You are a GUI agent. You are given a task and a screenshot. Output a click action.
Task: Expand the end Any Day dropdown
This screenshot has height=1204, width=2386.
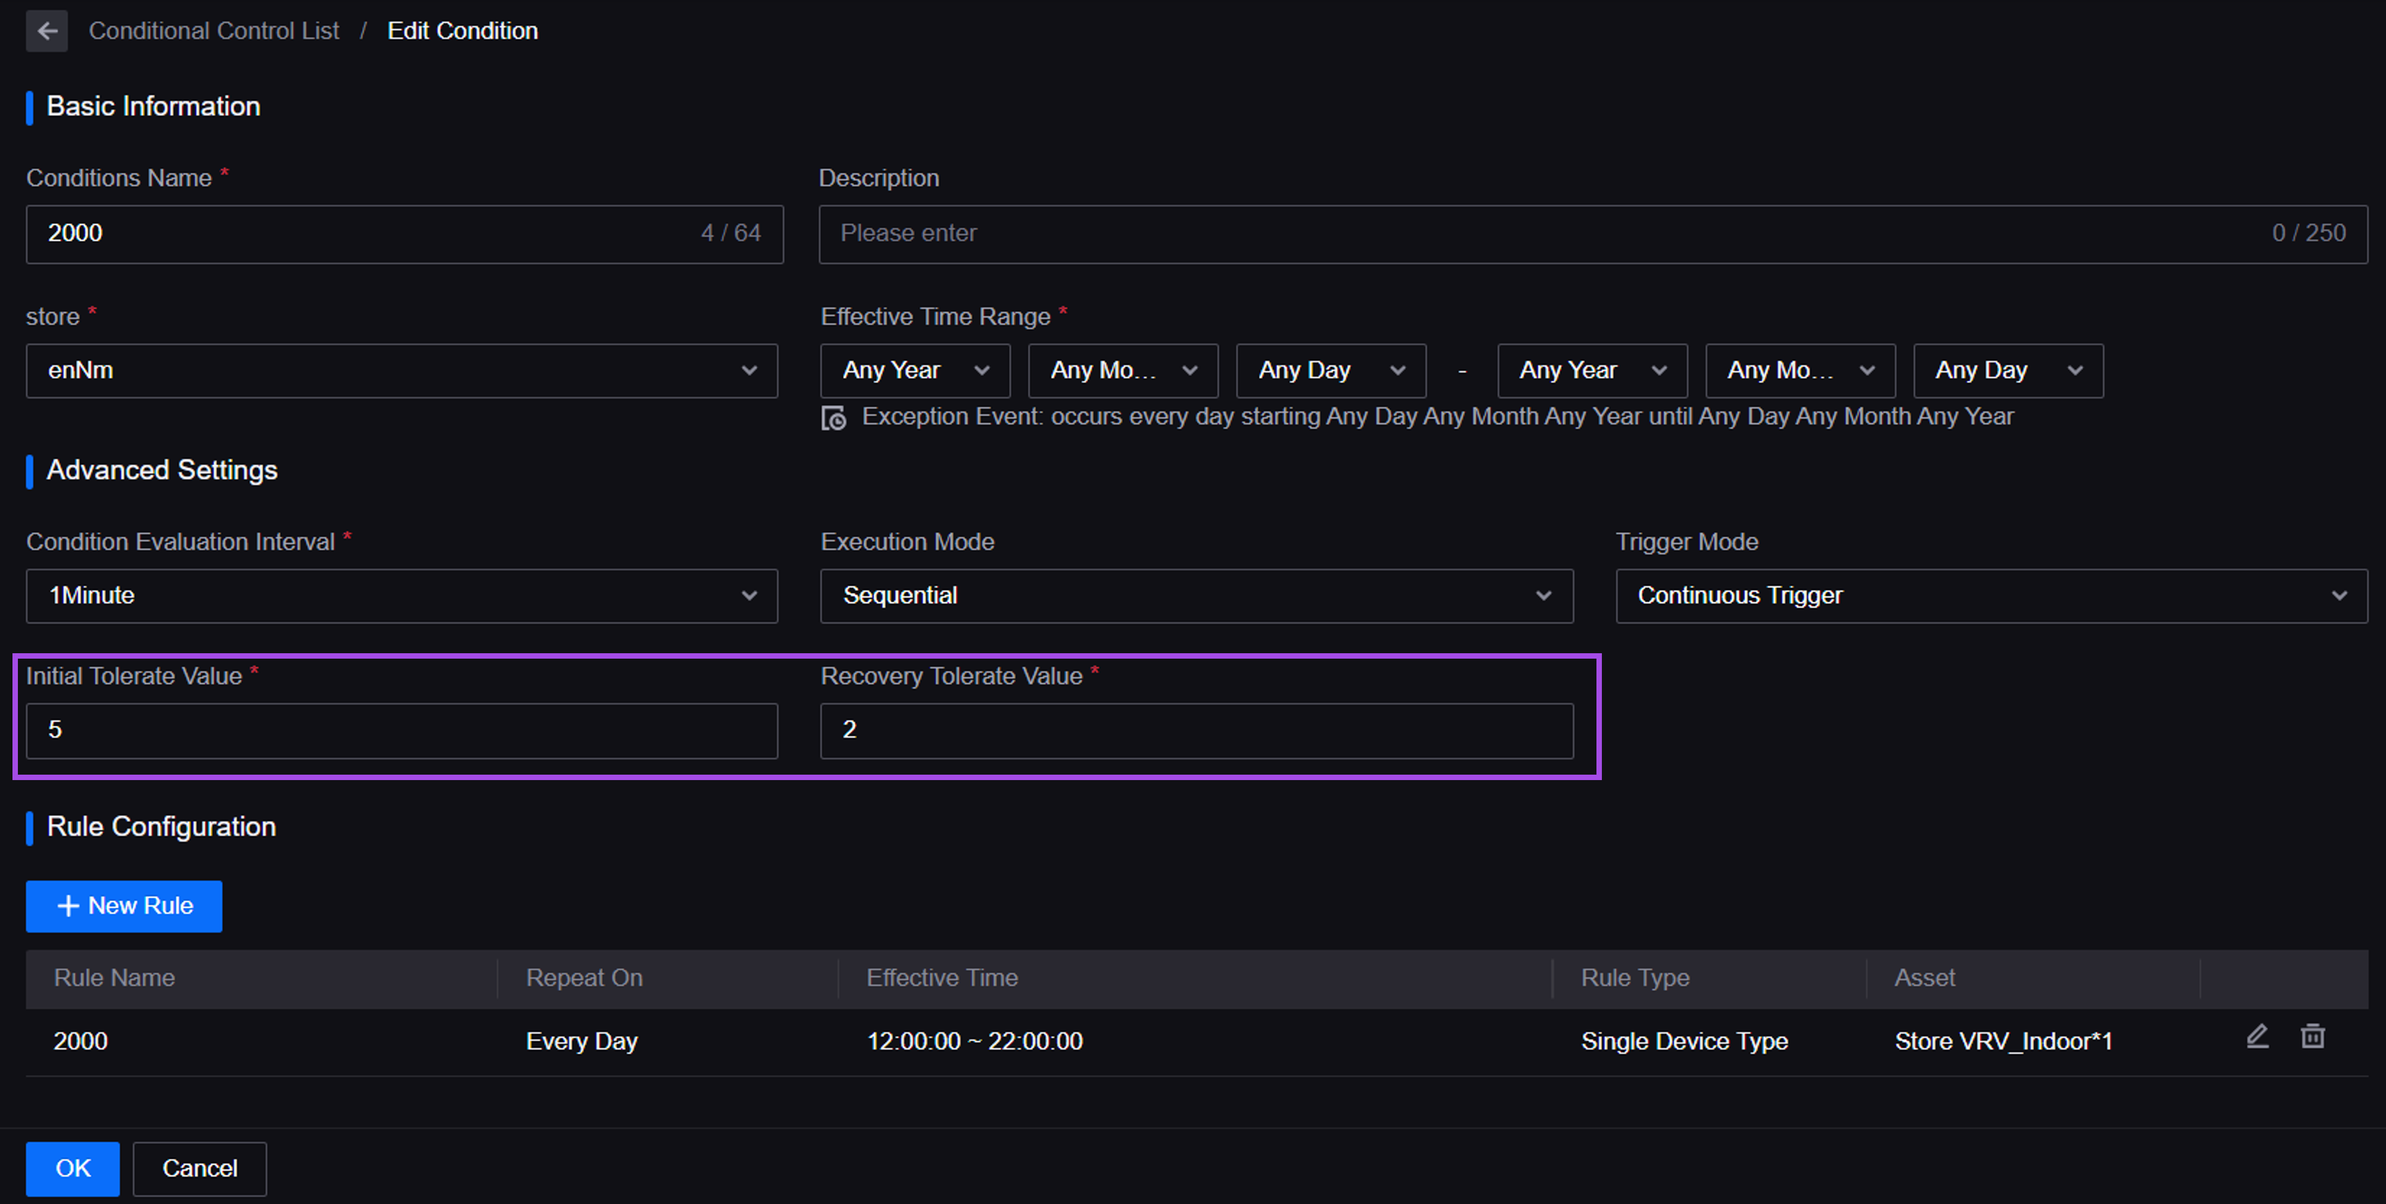coord(2007,370)
